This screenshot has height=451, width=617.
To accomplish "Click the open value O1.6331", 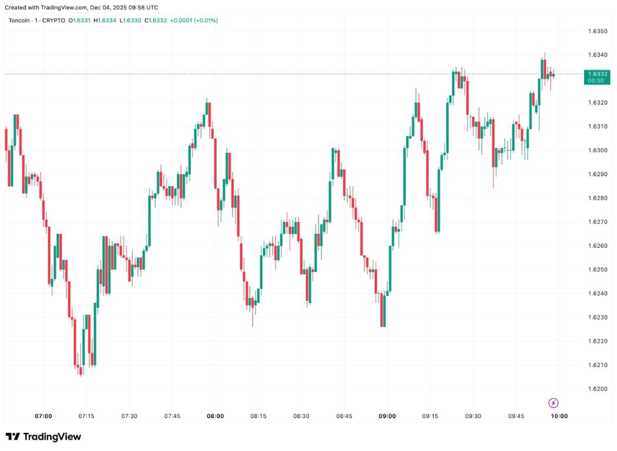I will (x=79, y=21).
